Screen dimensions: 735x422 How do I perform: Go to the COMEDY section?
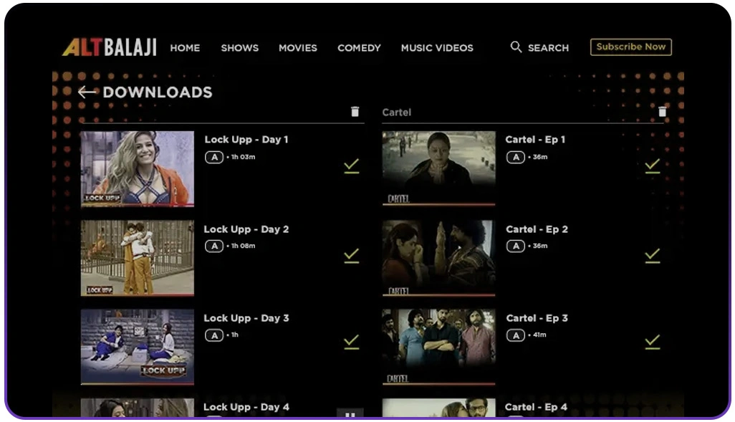click(x=358, y=48)
